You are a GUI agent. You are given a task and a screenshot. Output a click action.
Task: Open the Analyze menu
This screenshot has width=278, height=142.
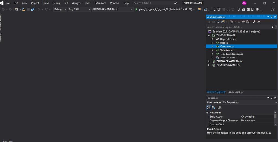76,3
